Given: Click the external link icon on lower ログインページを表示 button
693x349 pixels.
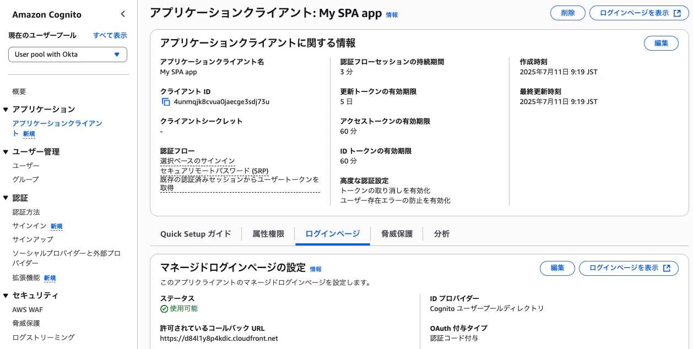Looking at the screenshot, I should (668, 268).
